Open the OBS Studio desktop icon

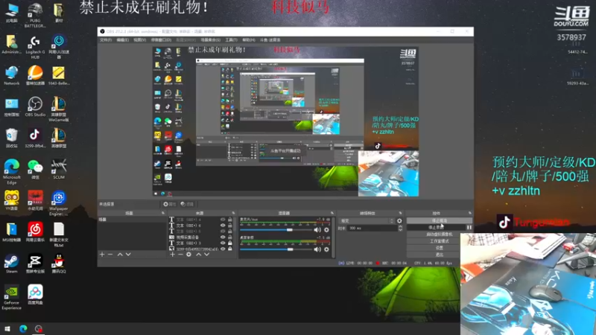point(35,106)
